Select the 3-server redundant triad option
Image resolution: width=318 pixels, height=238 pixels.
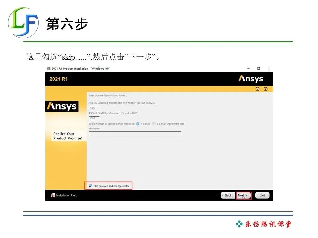154,124
